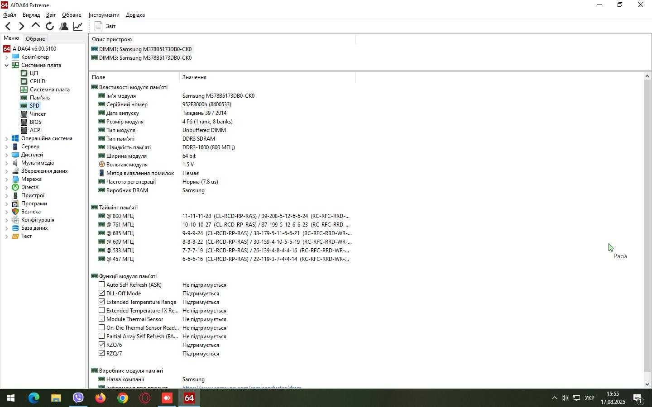The width and height of the screenshot is (652, 407).
Task: Expand the DirectX tree node
Action: [6, 187]
